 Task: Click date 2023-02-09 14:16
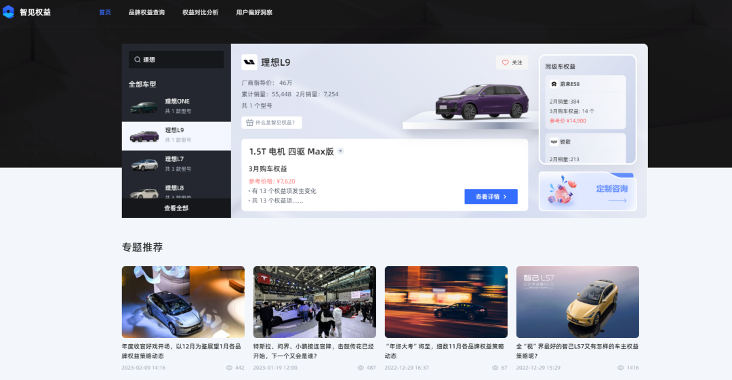tap(143, 368)
